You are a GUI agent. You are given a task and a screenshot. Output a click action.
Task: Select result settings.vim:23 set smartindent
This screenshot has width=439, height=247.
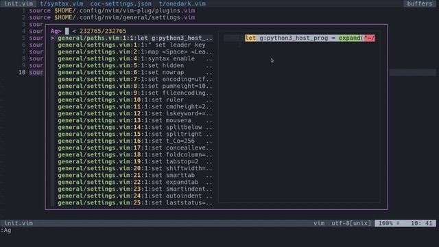tap(135, 189)
